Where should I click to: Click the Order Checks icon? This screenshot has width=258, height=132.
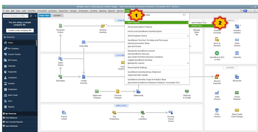237,40
